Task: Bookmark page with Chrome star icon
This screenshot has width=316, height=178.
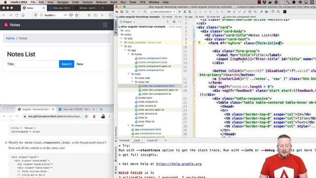Action: (86, 117)
